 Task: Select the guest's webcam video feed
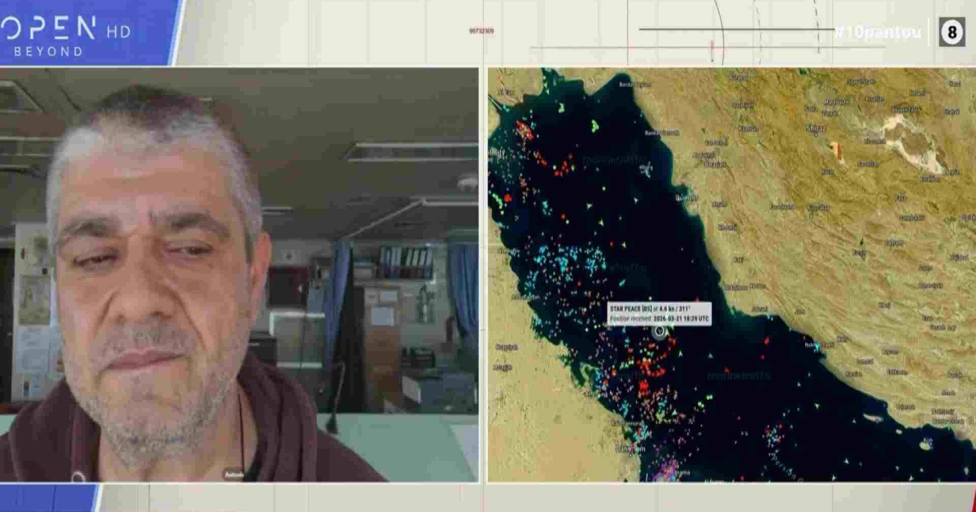[x=239, y=275]
